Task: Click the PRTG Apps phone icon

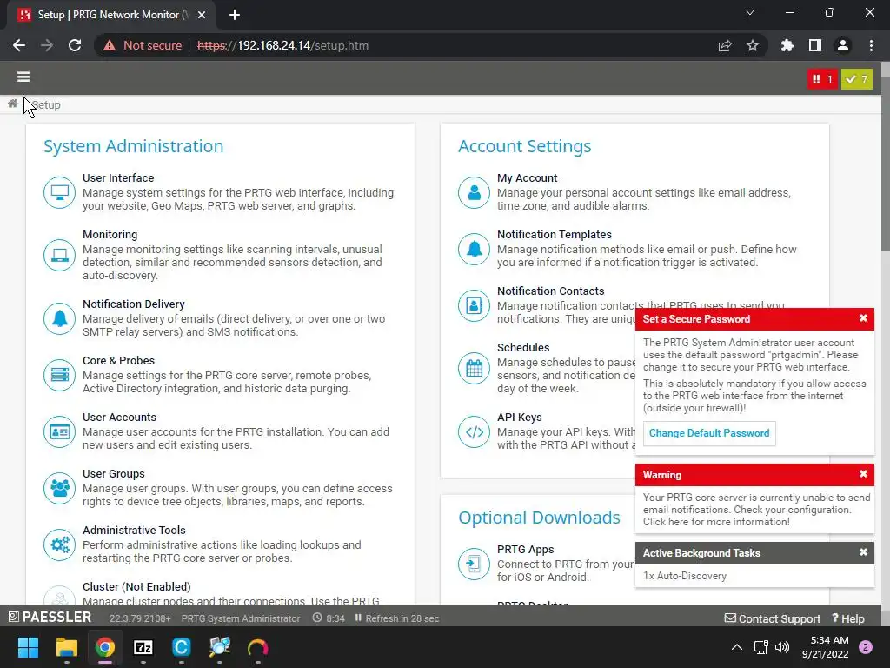Action: tap(474, 564)
